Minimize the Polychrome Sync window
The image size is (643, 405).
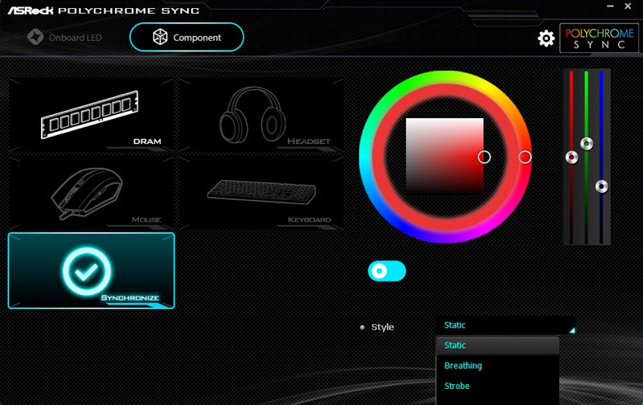click(610, 6)
